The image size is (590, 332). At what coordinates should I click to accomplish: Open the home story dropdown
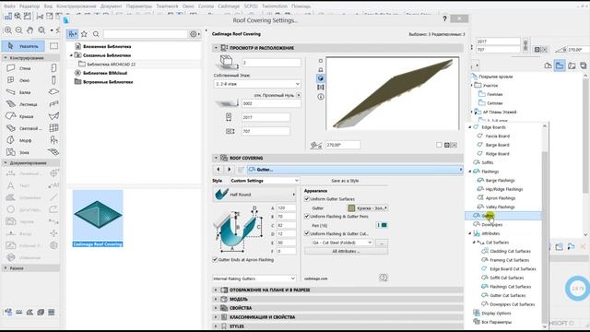pos(257,84)
